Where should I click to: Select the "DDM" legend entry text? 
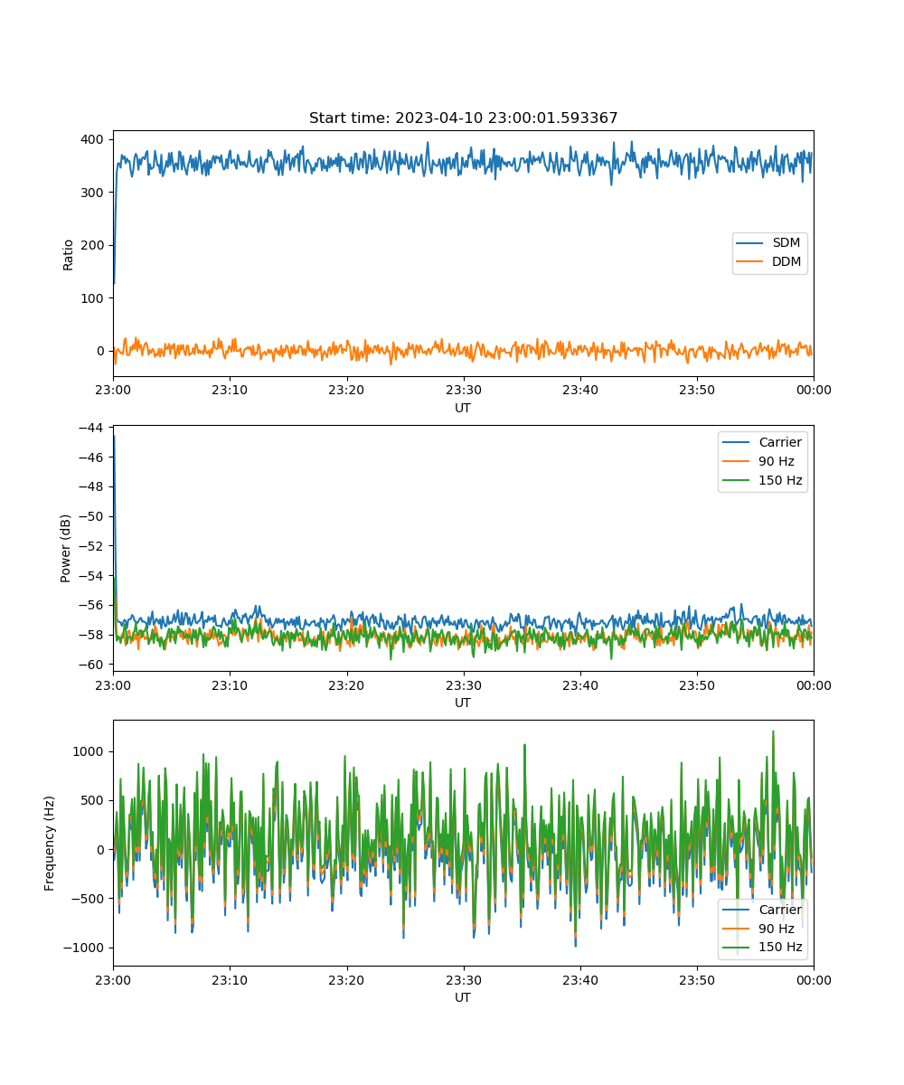pyautogui.click(x=786, y=262)
